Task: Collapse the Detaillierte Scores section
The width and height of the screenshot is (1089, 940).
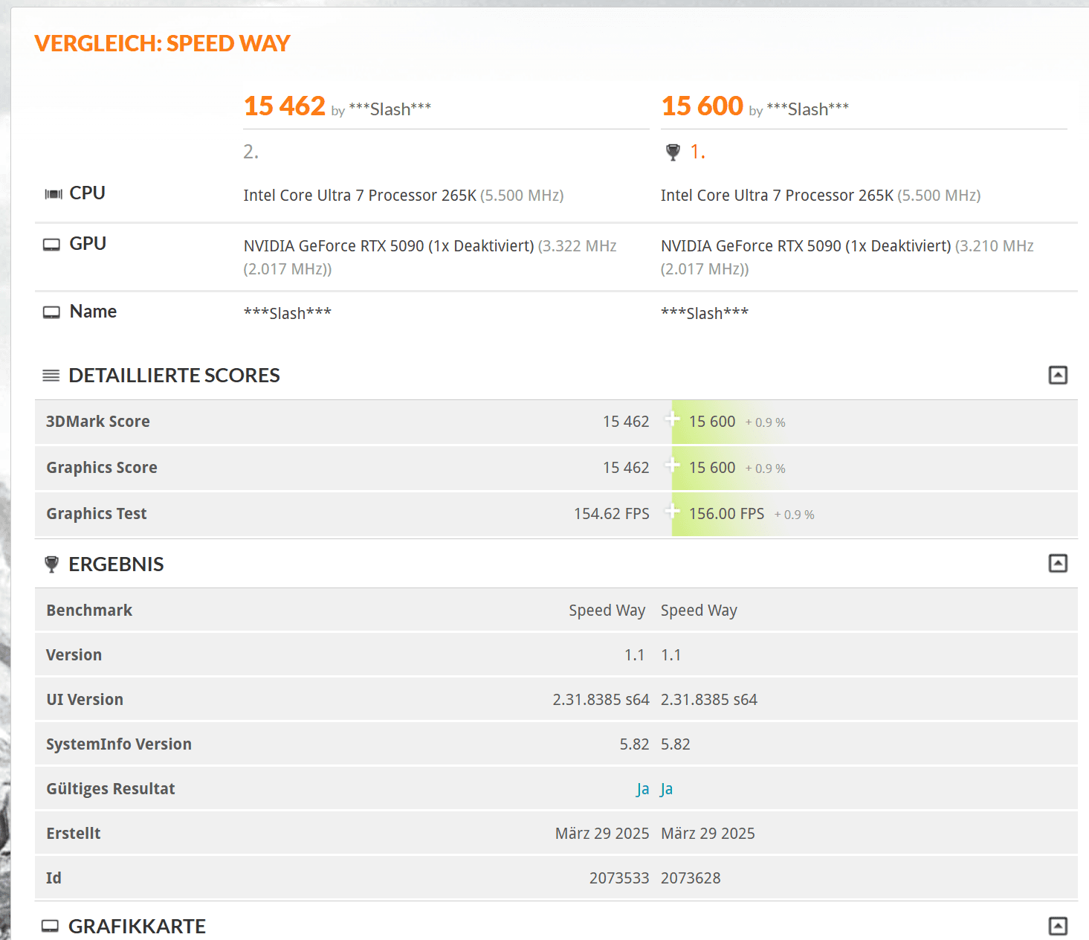Action: pos(1058,375)
